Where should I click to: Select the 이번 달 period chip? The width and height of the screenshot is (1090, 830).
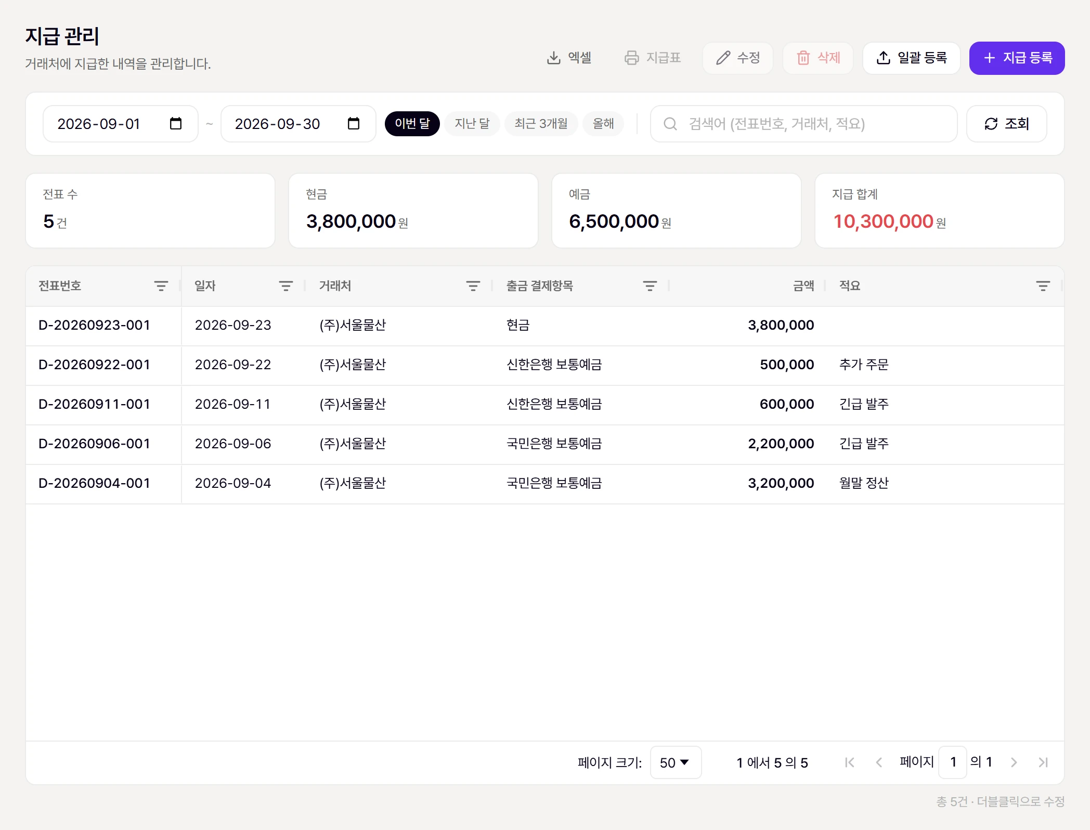pyautogui.click(x=412, y=124)
